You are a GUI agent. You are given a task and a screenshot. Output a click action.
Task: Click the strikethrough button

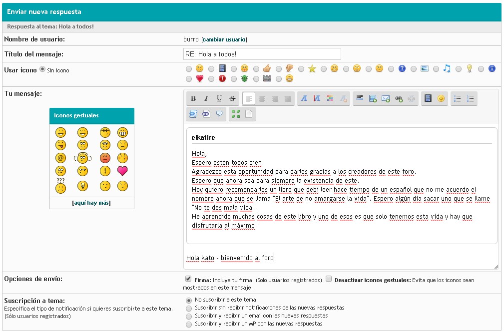(232, 99)
